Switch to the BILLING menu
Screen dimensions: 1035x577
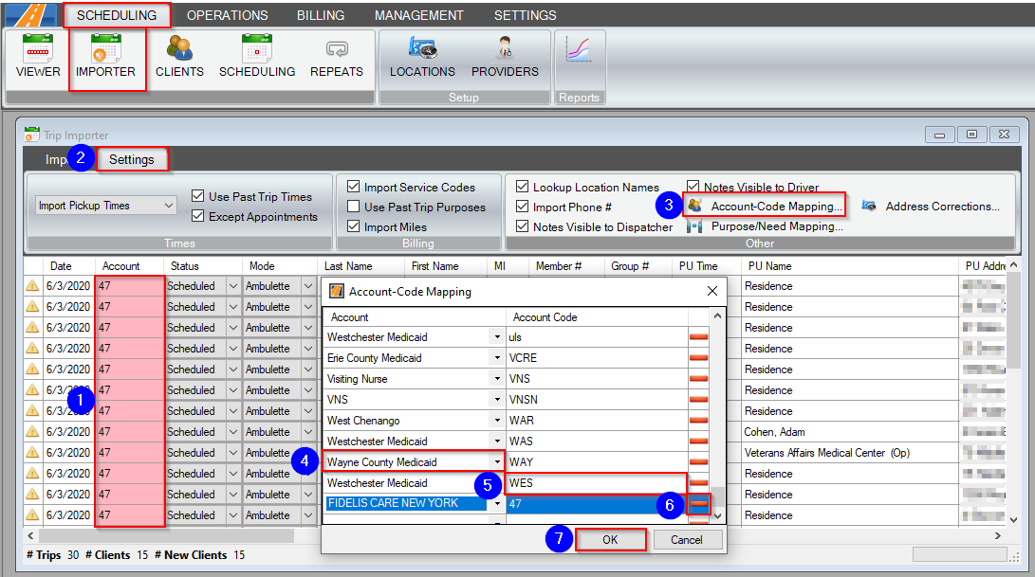tap(320, 14)
